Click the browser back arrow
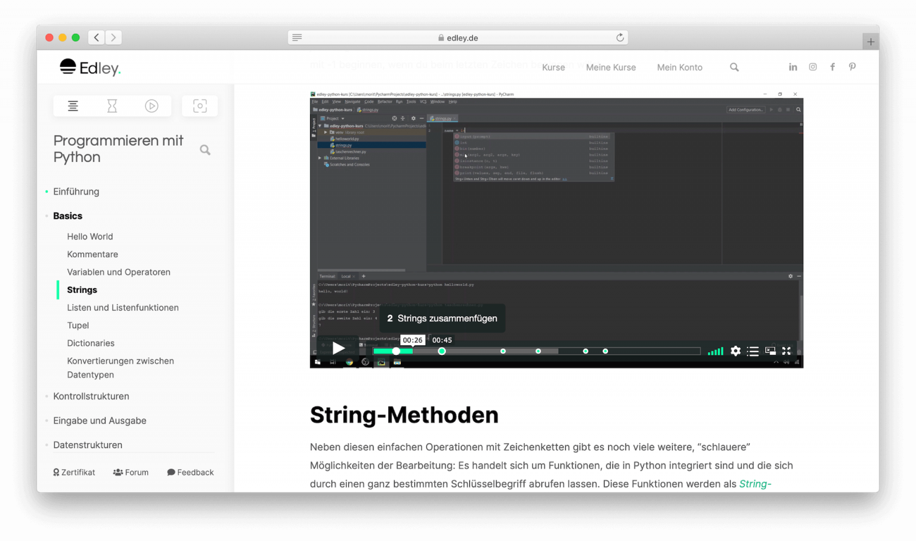This screenshot has width=916, height=541. click(x=96, y=37)
